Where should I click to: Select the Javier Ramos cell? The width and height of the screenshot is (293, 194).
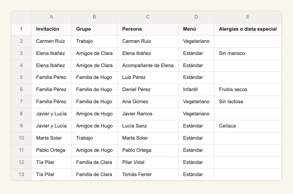tap(148, 114)
